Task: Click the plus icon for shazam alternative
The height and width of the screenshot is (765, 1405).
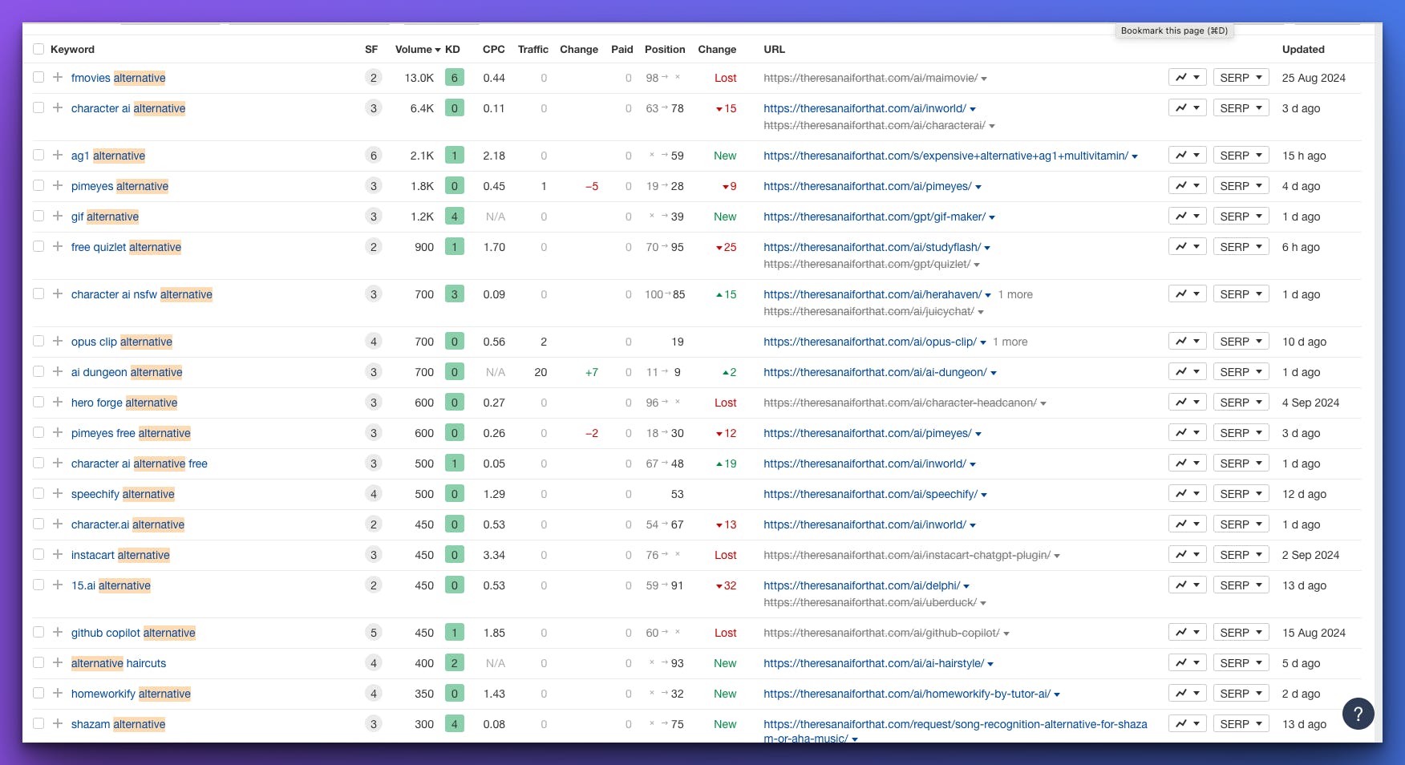Action: 58,724
